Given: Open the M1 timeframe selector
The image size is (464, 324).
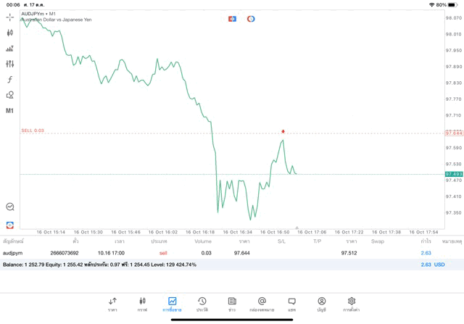Looking at the screenshot, I should click(x=10, y=111).
